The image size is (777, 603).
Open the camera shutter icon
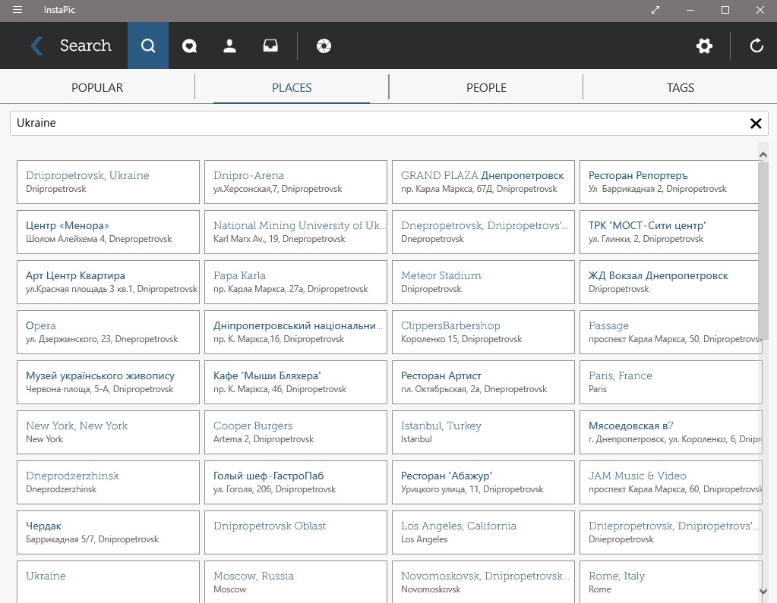(324, 46)
